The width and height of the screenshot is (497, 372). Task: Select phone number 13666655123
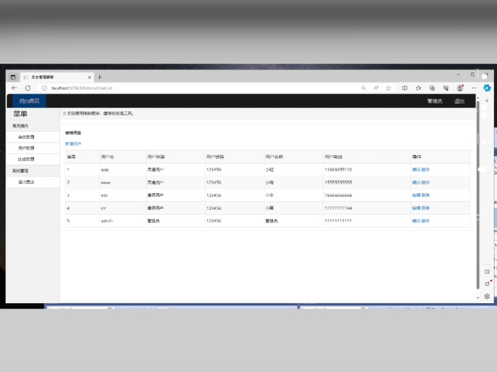tap(338, 170)
